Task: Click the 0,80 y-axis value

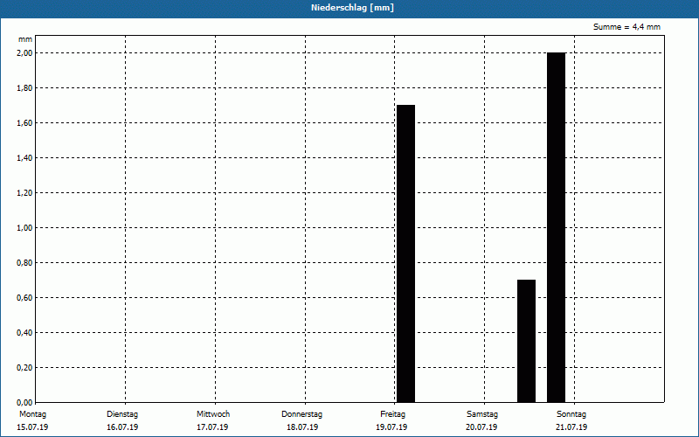Action: (x=25, y=263)
